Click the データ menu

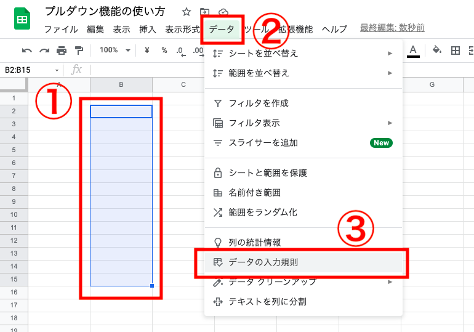coord(222,30)
